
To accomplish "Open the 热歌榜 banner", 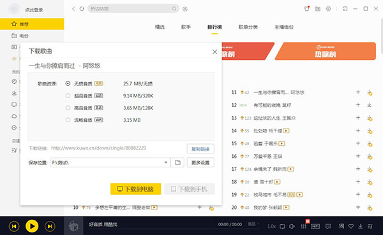I will pos(325,51).
